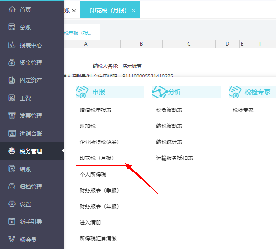Open 固定资产 building icon

12,80
